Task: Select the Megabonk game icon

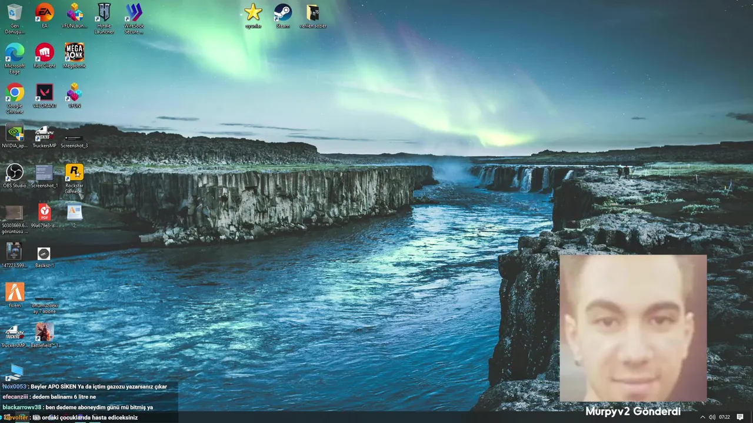Action: coord(74,56)
